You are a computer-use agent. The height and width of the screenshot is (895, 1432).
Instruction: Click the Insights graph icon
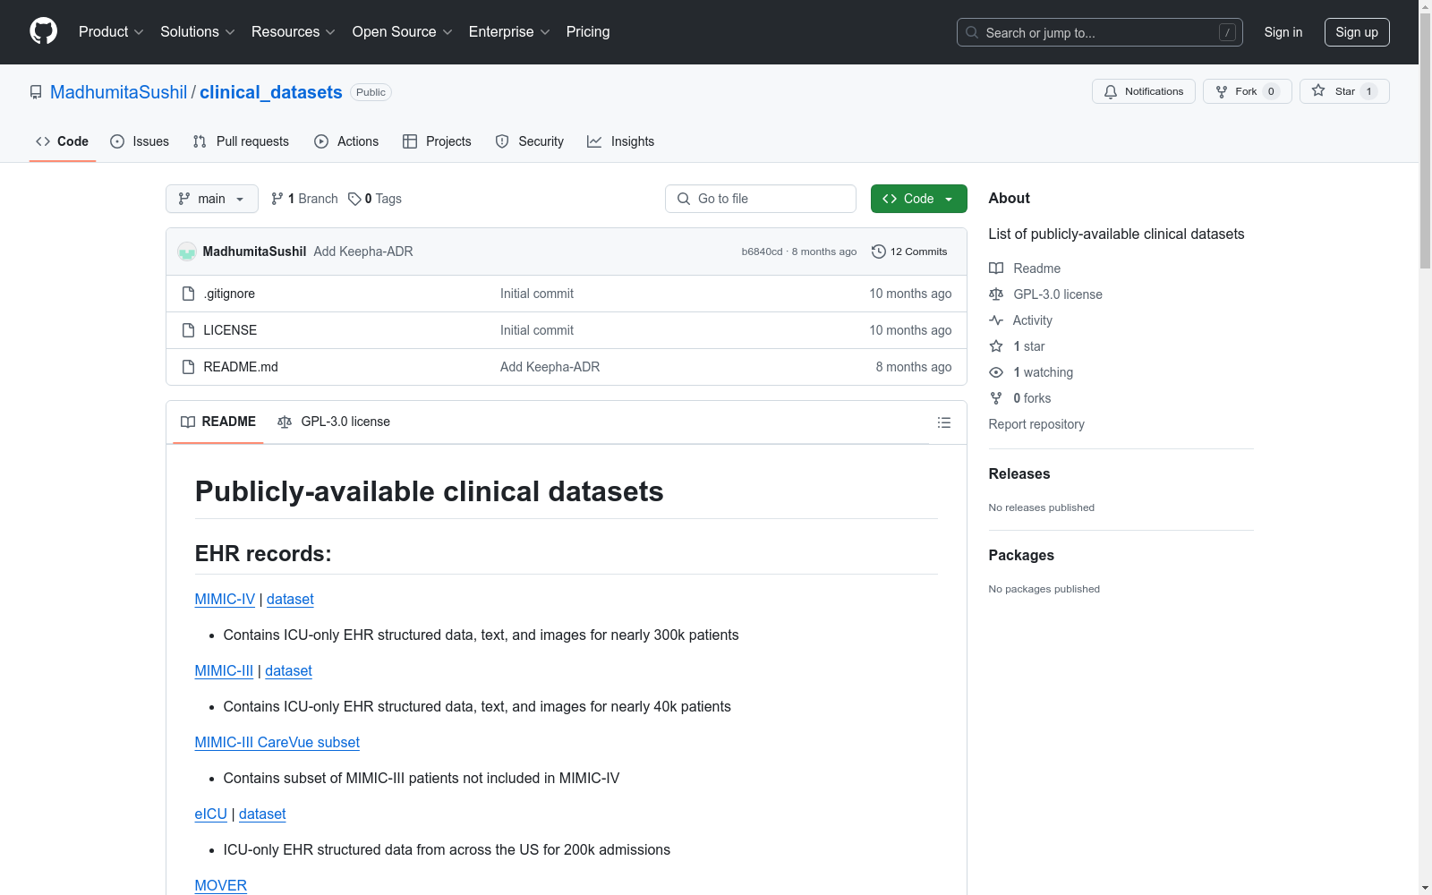tap(594, 141)
